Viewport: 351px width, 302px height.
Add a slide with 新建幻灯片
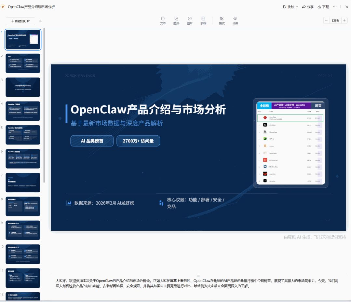point(20,21)
